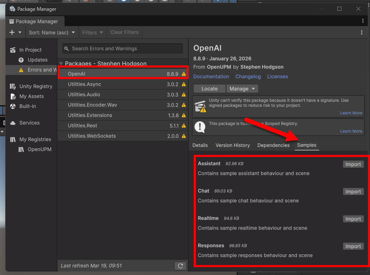Open Learn More for Scoped Registry notice
This screenshot has height=275, width=370.
point(351,131)
